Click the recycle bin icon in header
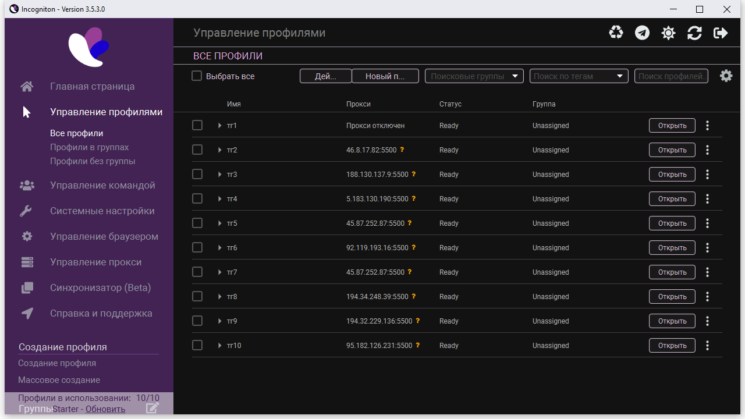 click(616, 33)
